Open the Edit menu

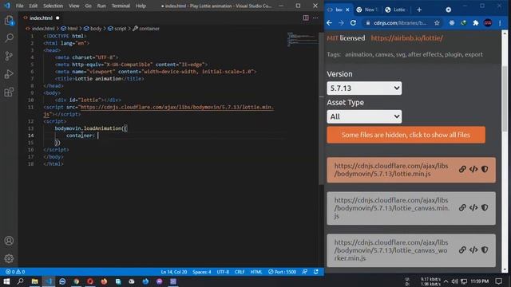tap(34, 6)
